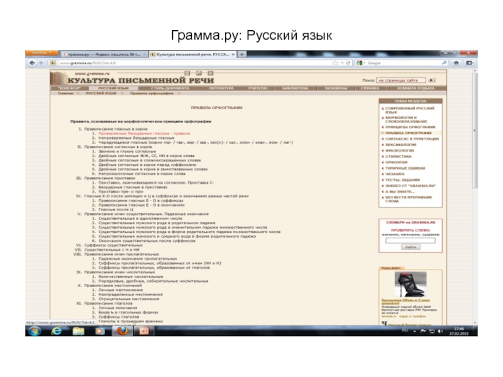Open the 'КОМНАТА ОТДЫХА' site menu item
Viewport: 503px width, 377px height.
click(x=416, y=88)
